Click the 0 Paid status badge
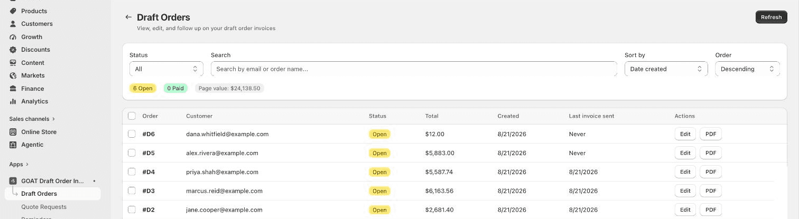The height and width of the screenshot is (219, 799). [x=175, y=88]
